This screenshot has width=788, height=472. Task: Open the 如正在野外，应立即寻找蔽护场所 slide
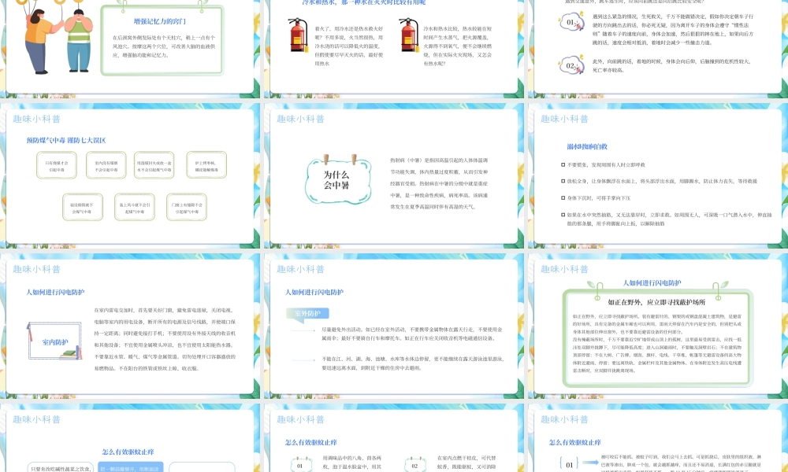coord(658,326)
